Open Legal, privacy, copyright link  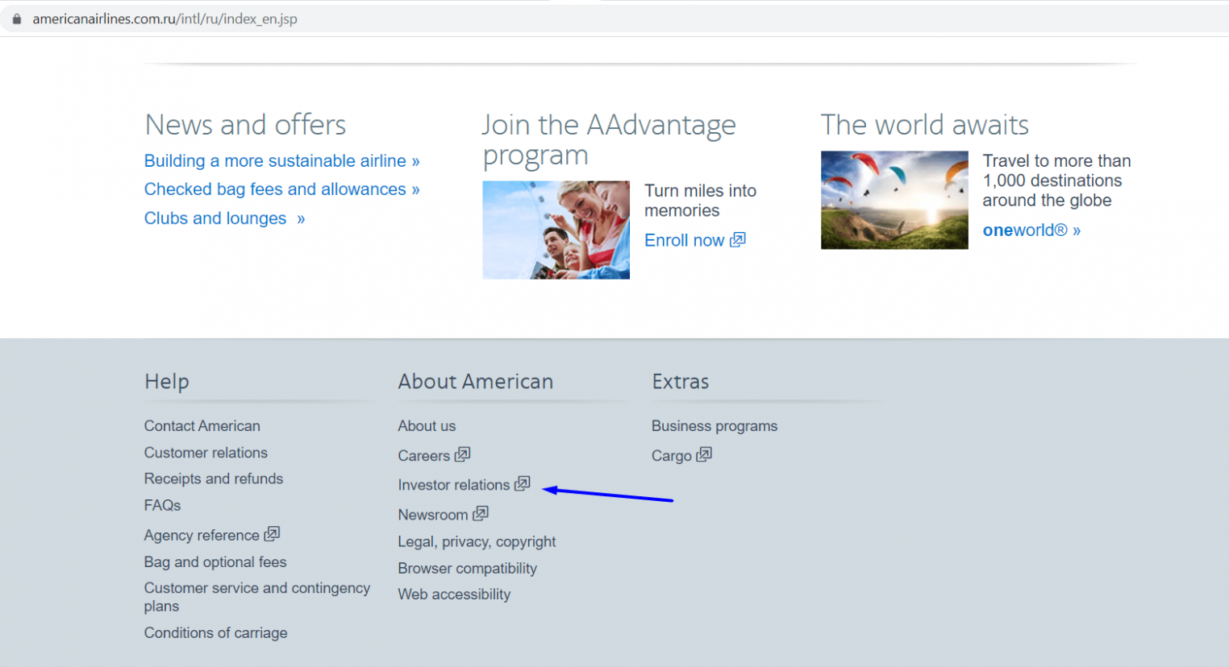[477, 542]
